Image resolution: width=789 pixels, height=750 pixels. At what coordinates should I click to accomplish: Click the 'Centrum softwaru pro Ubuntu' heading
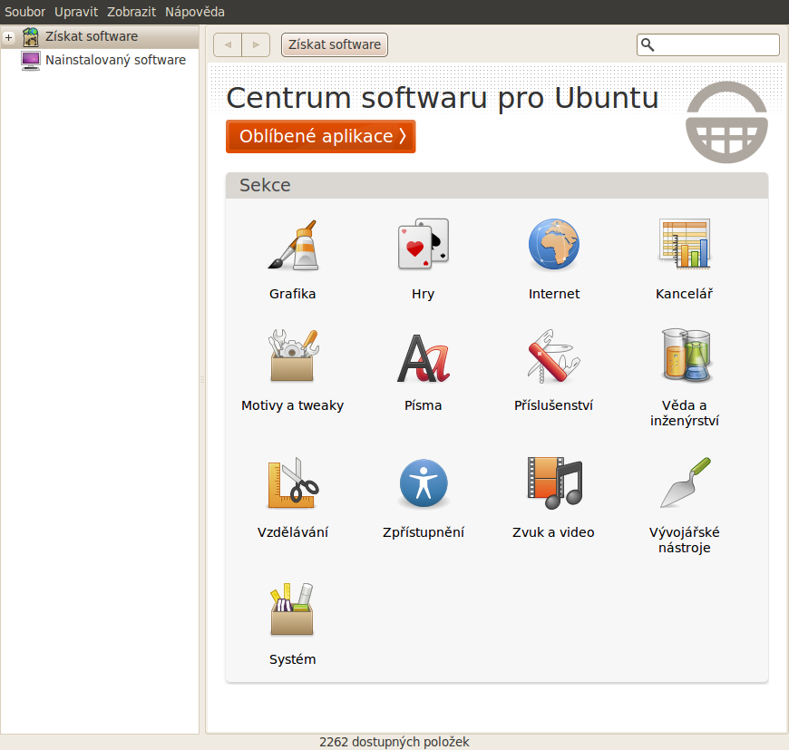click(x=443, y=98)
